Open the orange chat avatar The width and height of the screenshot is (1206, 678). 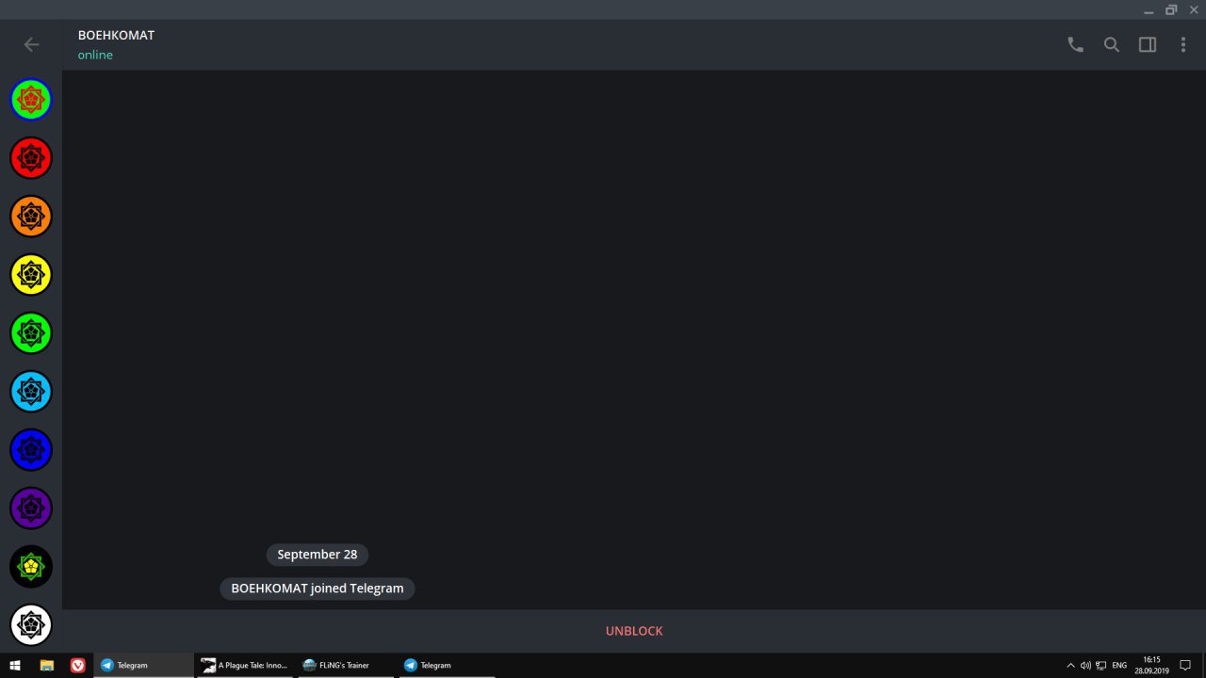tap(31, 216)
